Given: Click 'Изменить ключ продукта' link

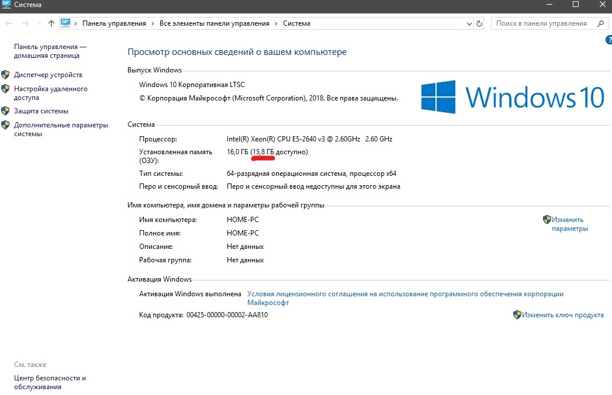Looking at the screenshot, I should click(x=563, y=315).
